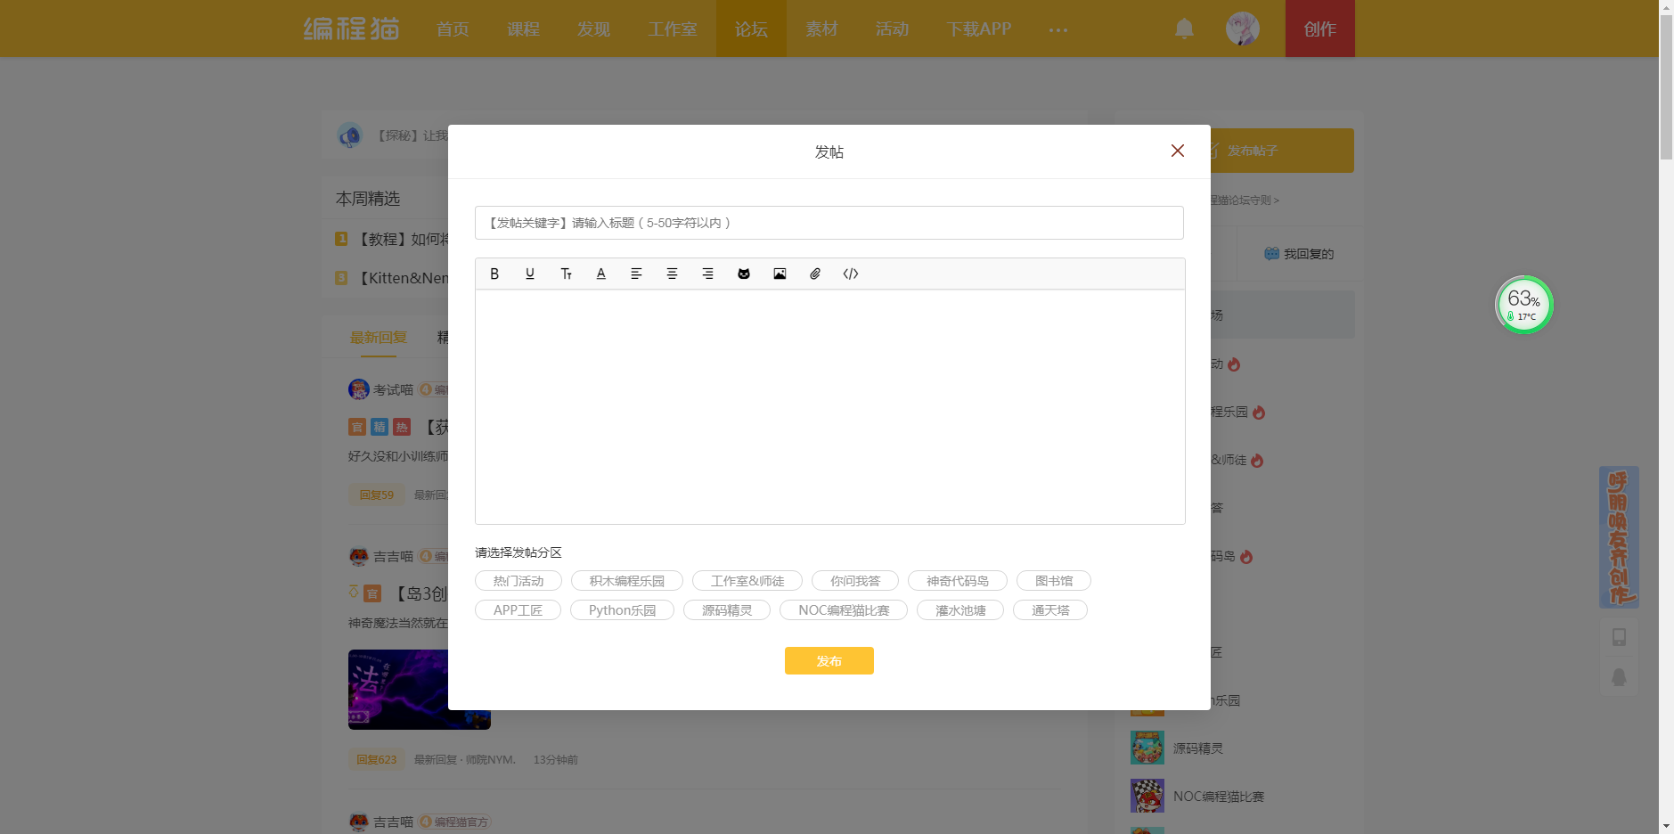Open 考试喵 user profile
Viewport: 1674px width, 834px height.
393,390
